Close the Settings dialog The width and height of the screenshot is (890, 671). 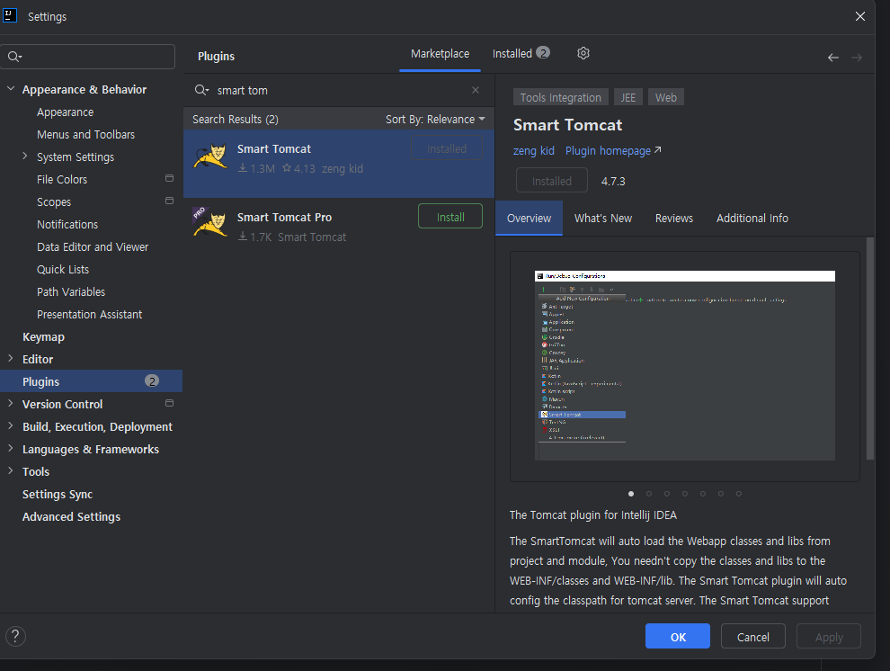[860, 16]
